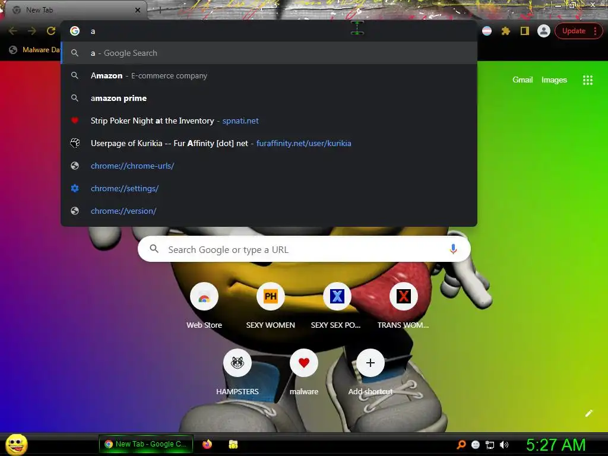Screen dimensions: 608x456
Task: Open the taskbar folder icon
Action: point(233,444)
